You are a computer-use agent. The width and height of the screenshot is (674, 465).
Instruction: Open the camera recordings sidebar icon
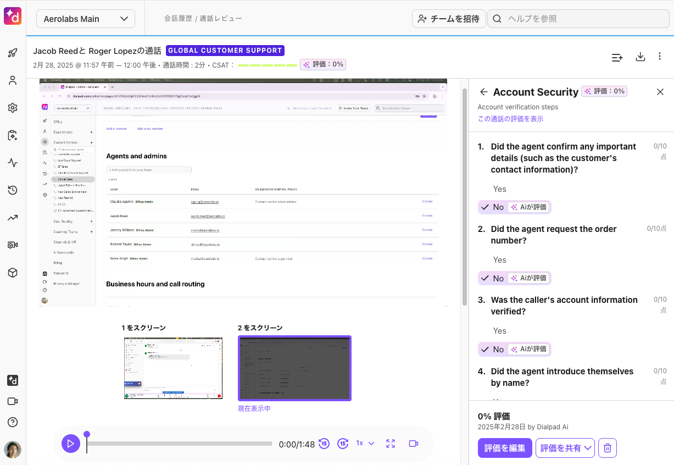13,245
